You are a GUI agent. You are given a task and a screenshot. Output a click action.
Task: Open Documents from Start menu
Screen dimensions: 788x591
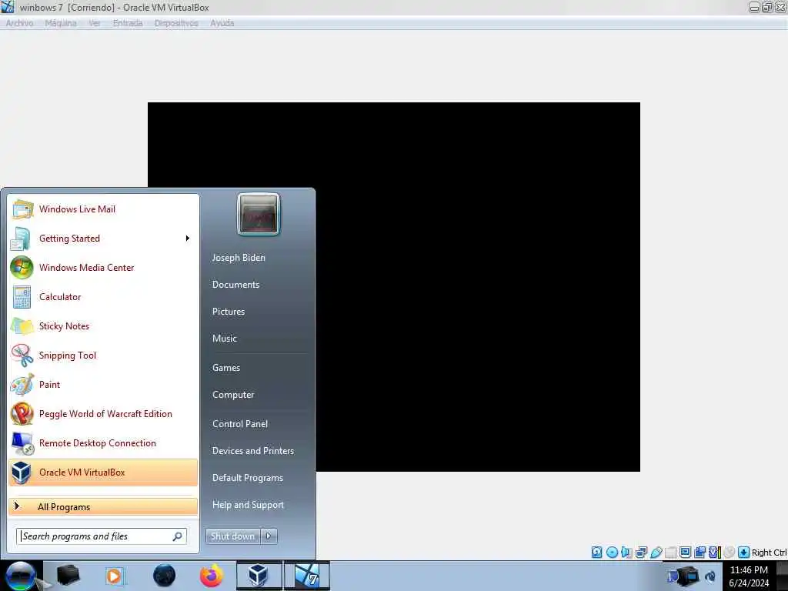235,285
